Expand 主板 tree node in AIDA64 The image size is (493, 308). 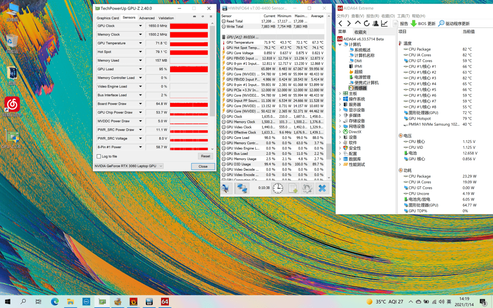tap(340, 93)
